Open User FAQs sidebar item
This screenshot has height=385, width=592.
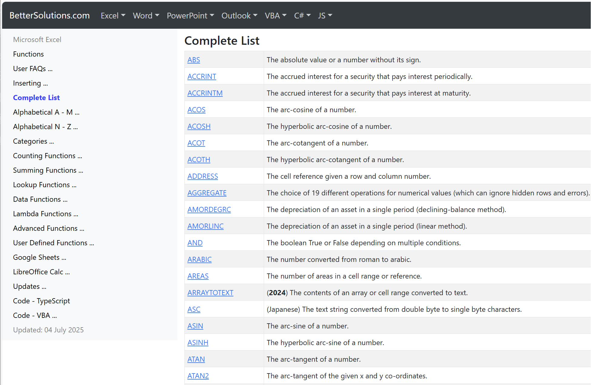(x=33, y=69)
